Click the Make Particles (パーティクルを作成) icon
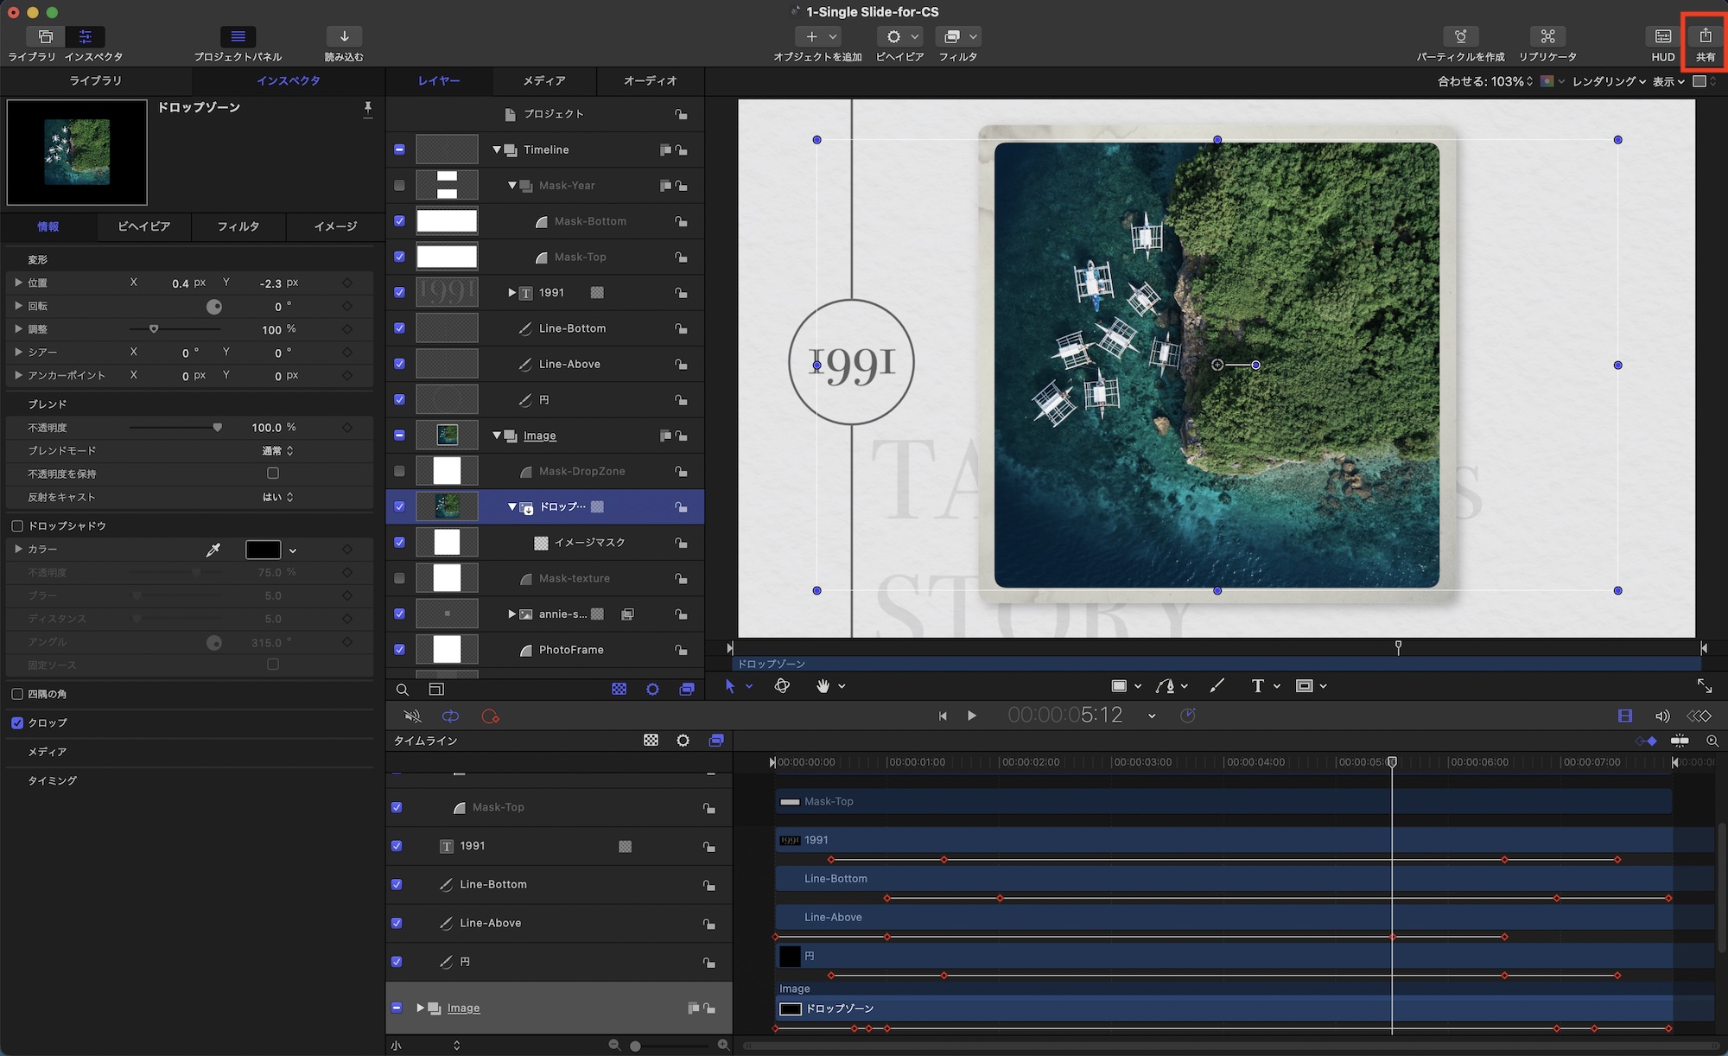This screenshot has width=1728, height=1056. (1460, 36)
